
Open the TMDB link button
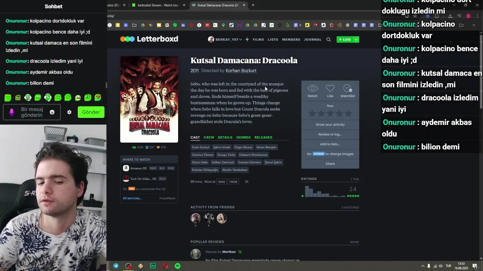233,182
